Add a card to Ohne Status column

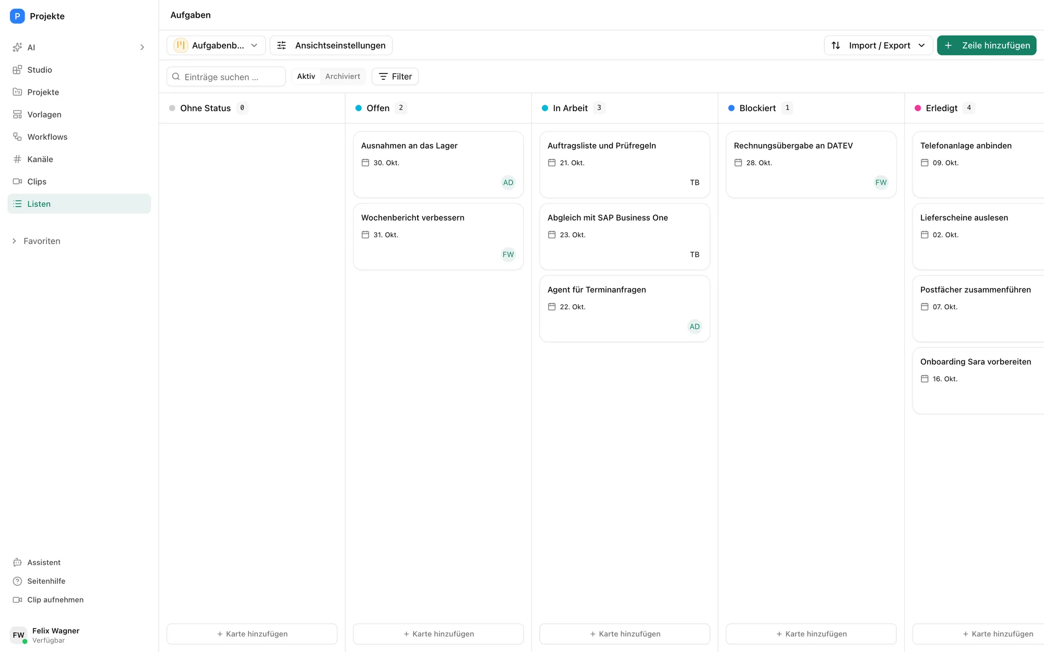pos(252,634)
